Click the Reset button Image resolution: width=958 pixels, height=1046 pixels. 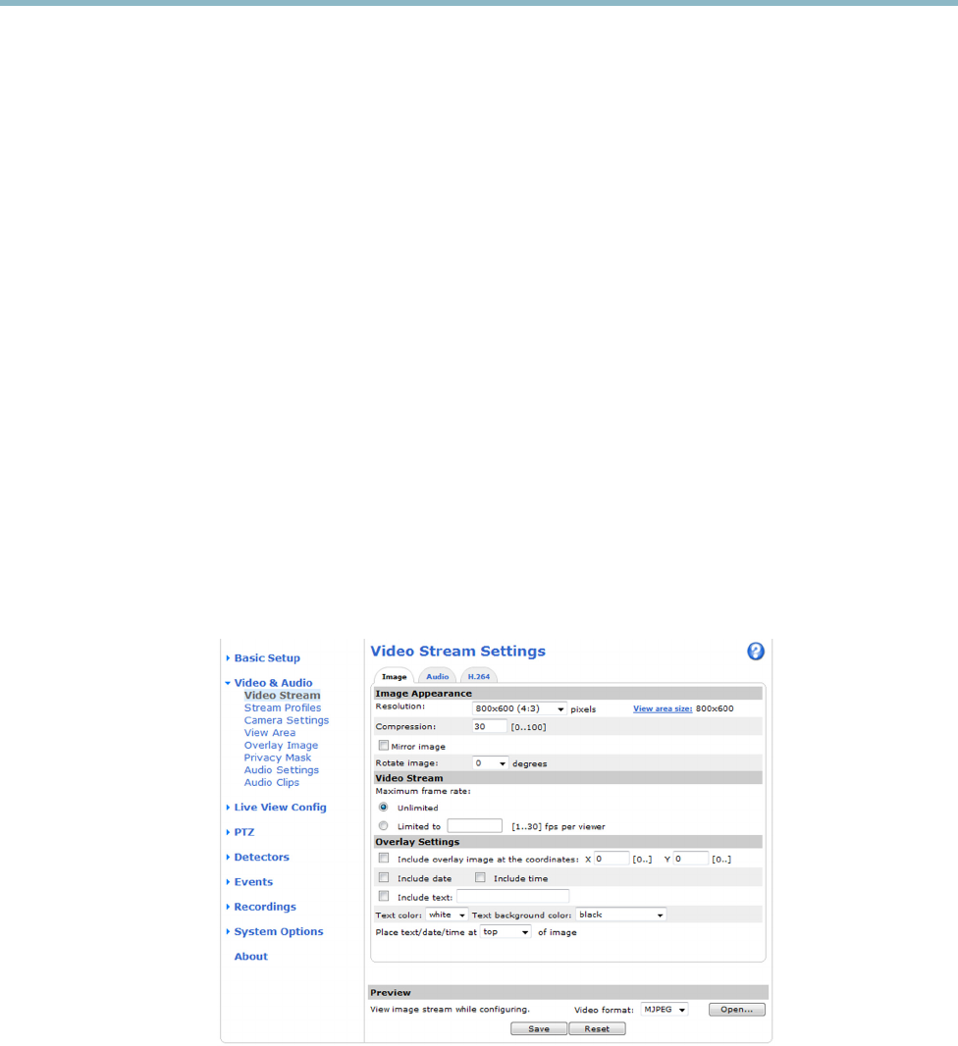coord(597,1029)
